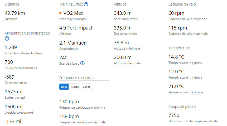Click the 158 bpm maximum heart rate
Image resolution: width=227 pixels, height=126 pixels.
[x=69, y=116]
